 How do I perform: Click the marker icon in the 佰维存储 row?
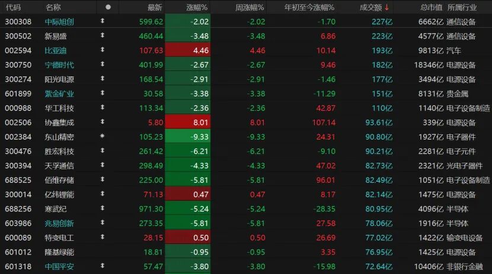tap(103, 179)
